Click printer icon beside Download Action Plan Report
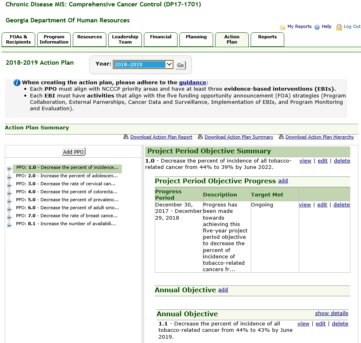 coord(126,137)
